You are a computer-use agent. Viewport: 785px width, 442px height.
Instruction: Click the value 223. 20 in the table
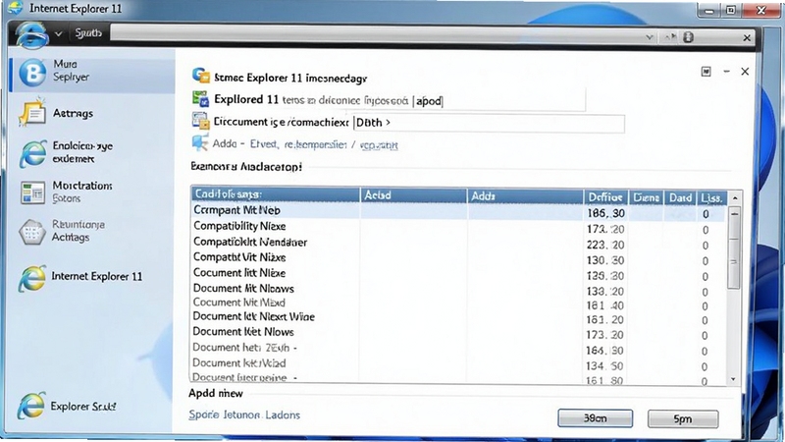pos(605,245)
